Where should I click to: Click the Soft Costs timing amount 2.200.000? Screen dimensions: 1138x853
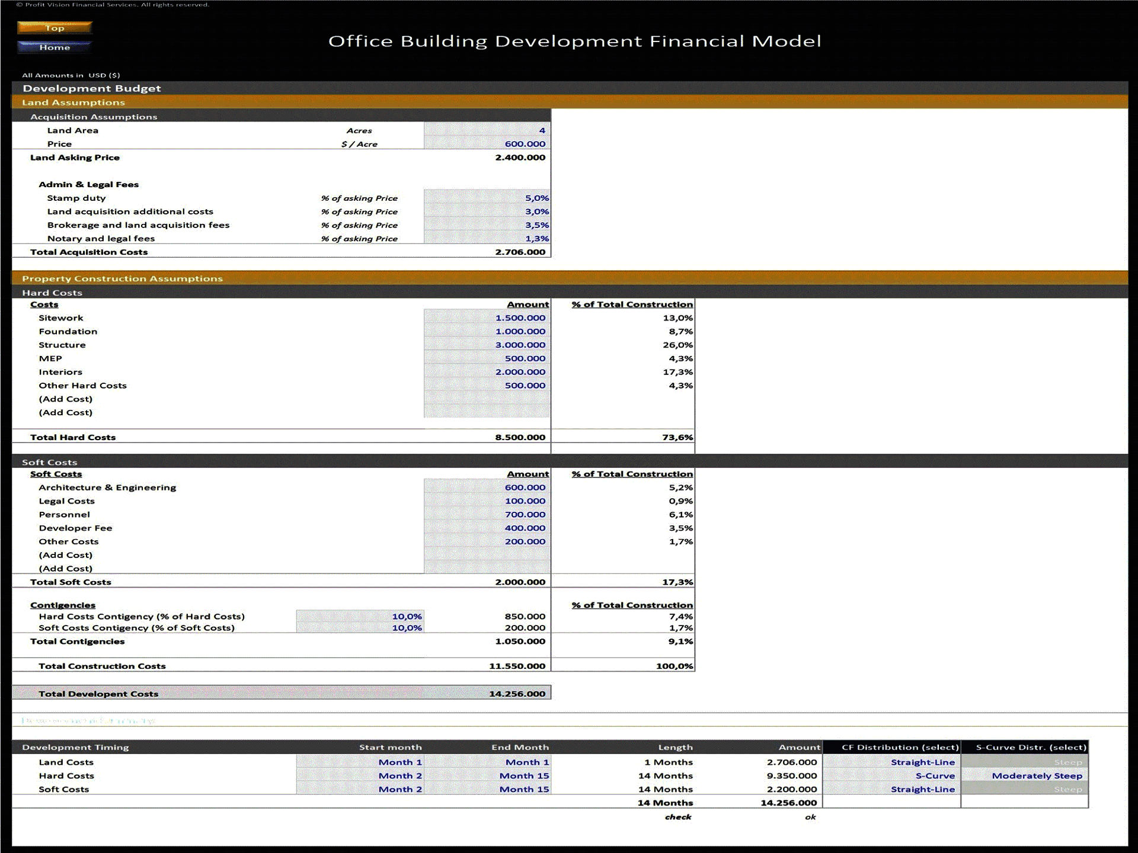(792, 790)
